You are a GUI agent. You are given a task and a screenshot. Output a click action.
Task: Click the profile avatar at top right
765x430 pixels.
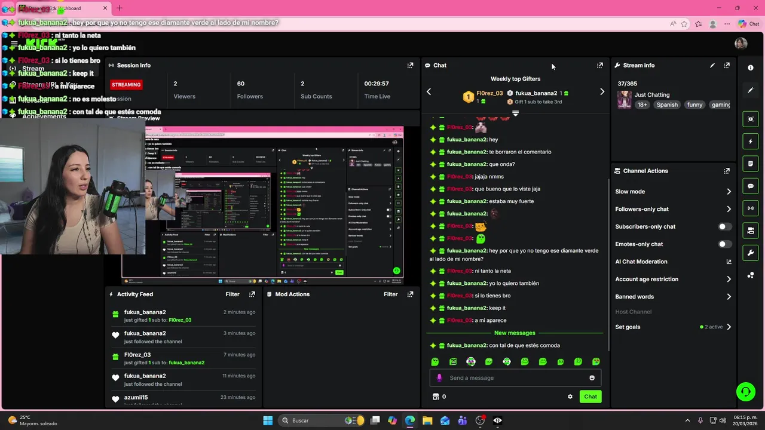point(740,43)
